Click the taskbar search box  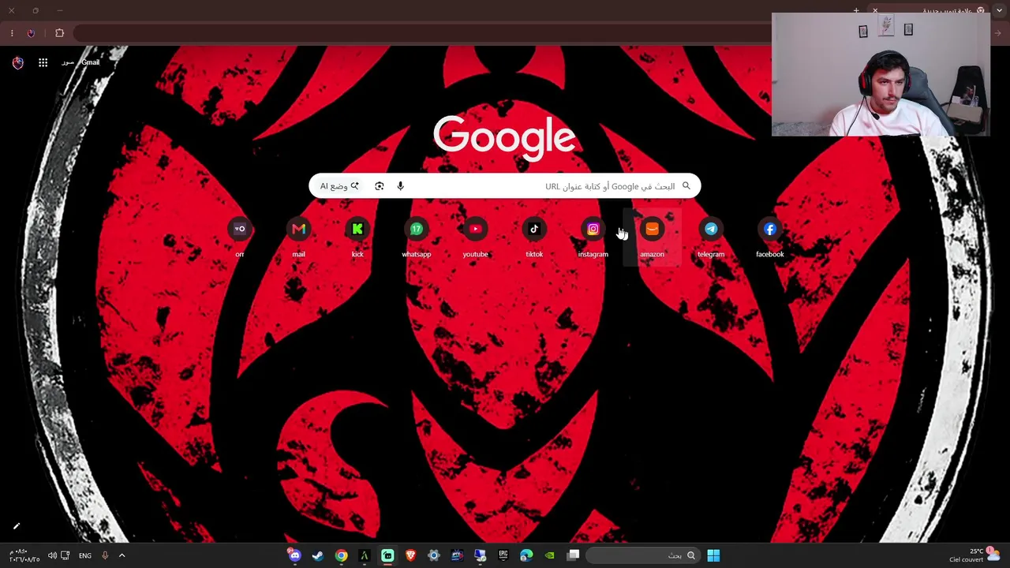tap(644, 555)
